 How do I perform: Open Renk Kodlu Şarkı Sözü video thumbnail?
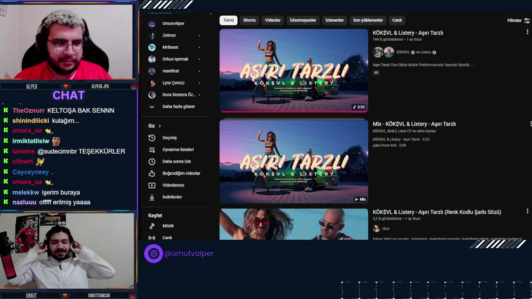(294, 224)
